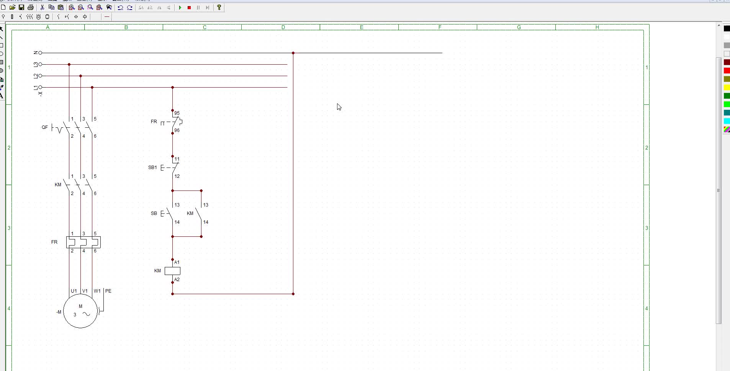Click the vertical scrollbar up arrow
Image resolution: width=730 pixels, height=371 pixels.
click(719, 25)
